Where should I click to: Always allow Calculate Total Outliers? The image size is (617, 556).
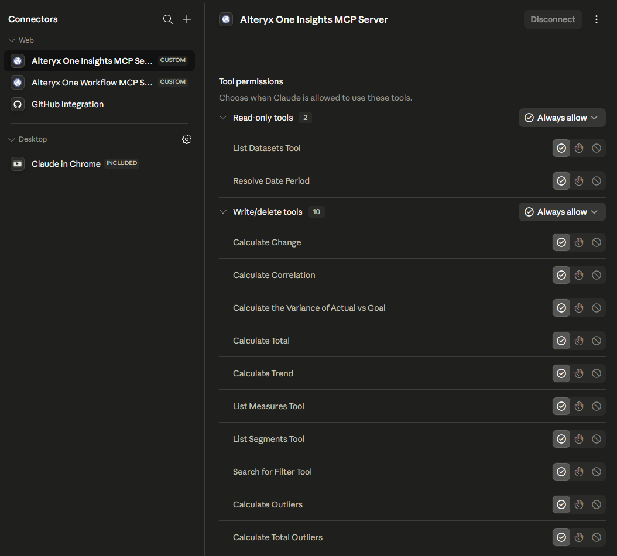(561, 537)
